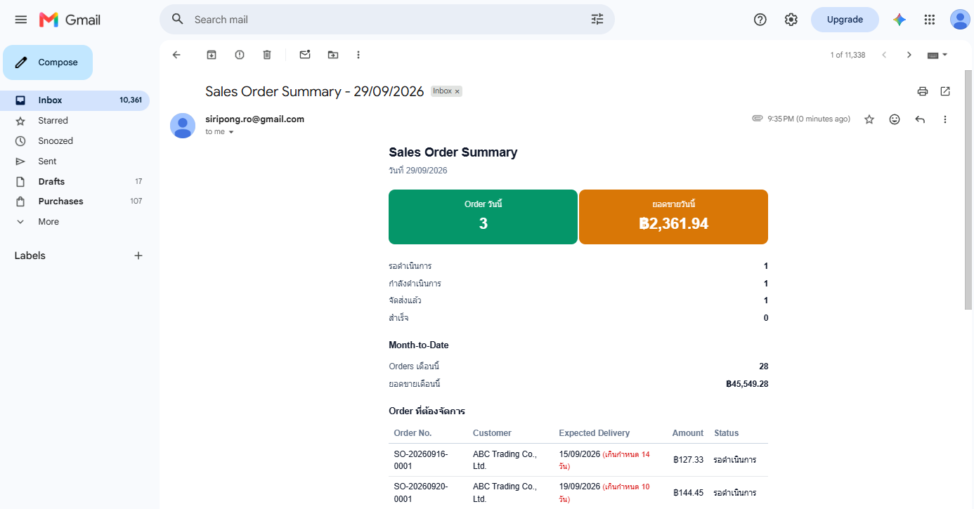Open the Google account avatar
974x509 pixels.
coord(960,20)
